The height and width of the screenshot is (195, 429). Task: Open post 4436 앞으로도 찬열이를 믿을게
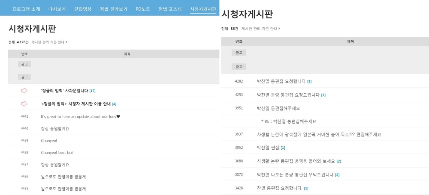coord(63,177)
